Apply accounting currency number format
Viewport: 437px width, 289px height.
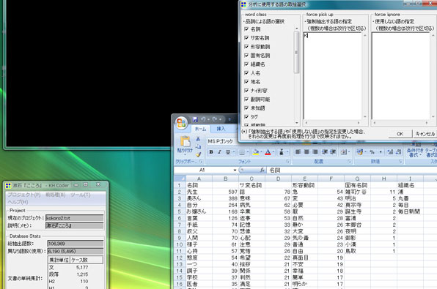[x=360, y=152]
